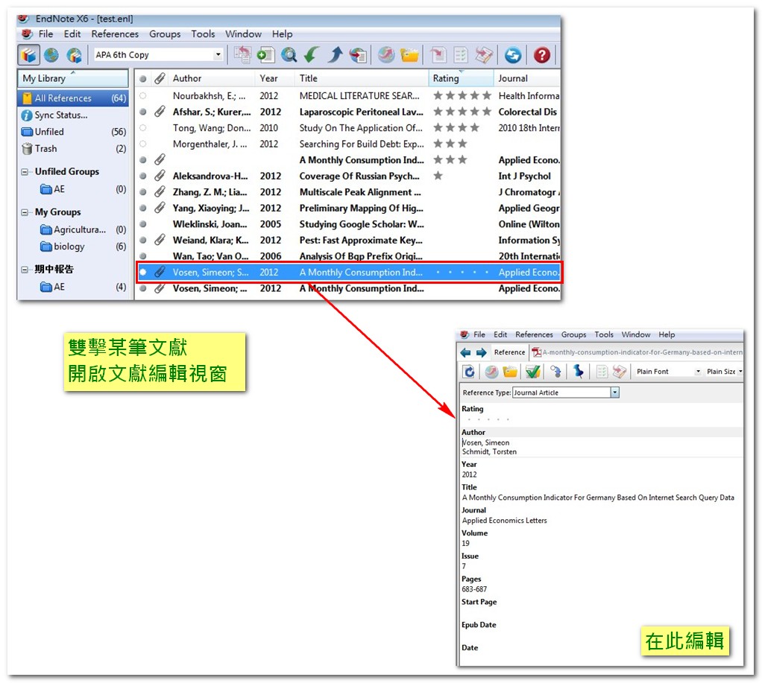The width and height of the screenshot is (762, 683).
Task: Click the Open File folder icon in main toolbar
Action: (x=409, y=55)
